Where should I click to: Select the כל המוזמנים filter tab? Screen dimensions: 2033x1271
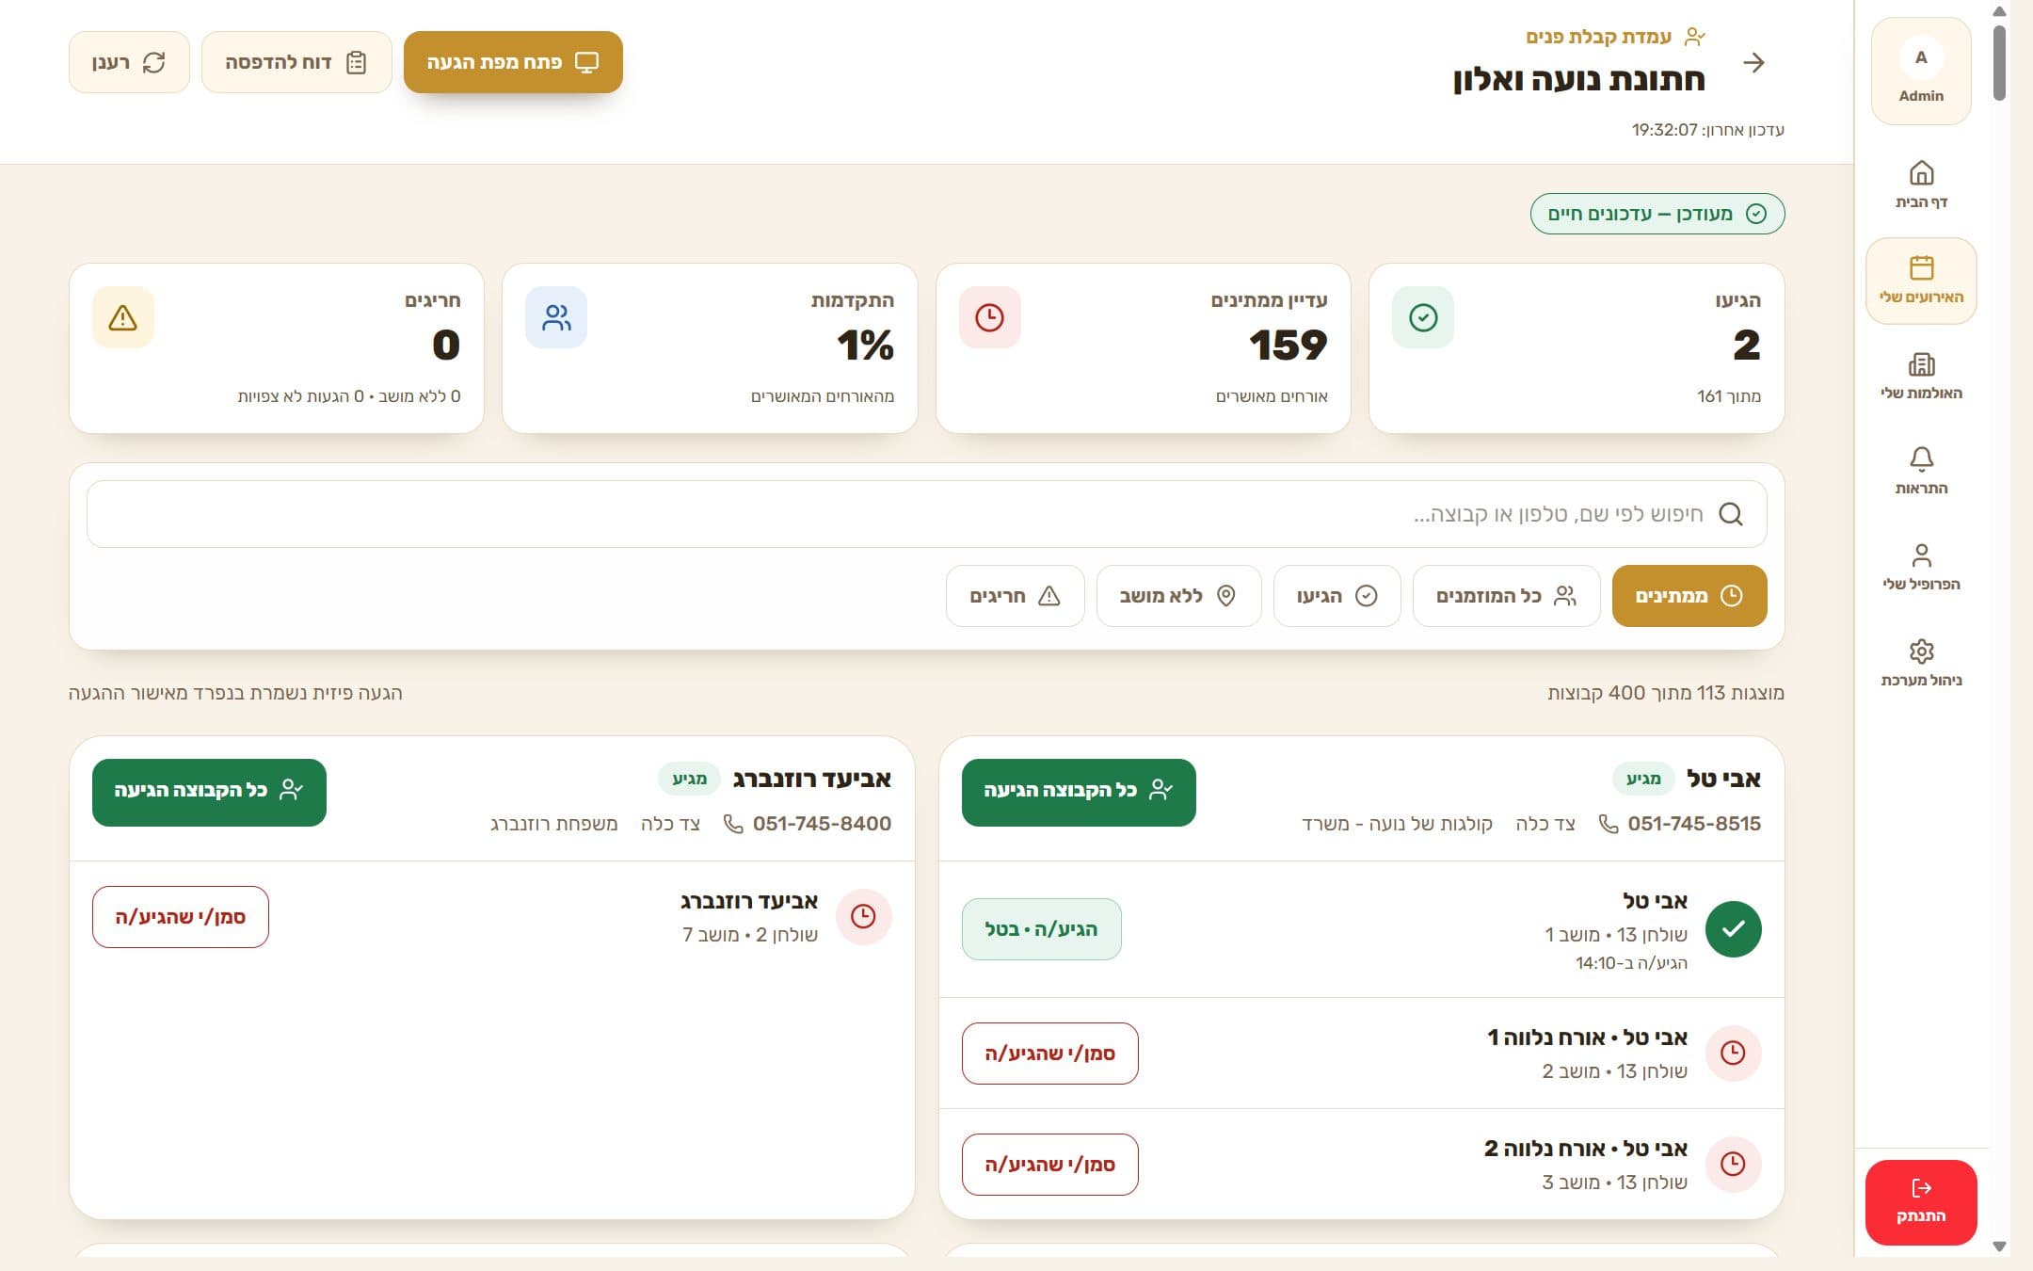pos(1506,596)
